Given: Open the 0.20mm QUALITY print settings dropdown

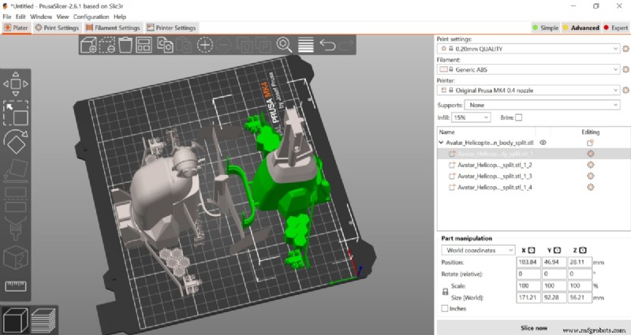Looking at the screenshot, I should 528,49.
